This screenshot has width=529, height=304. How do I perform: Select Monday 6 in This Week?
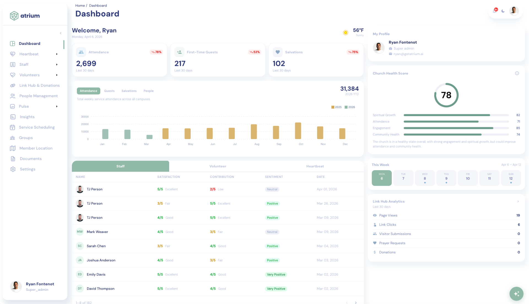click(382, 178)
